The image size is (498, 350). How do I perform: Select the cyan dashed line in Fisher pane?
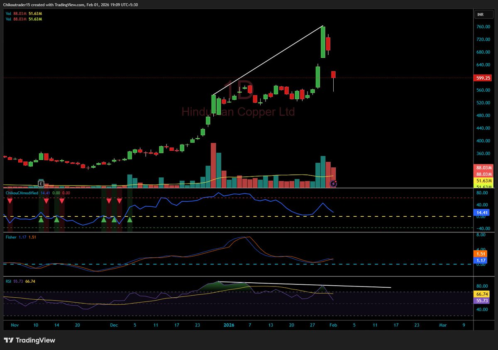tap(237, 264)
